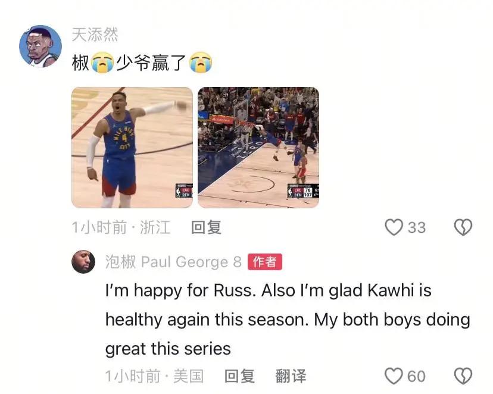493x394 pixels.
Task: Click the like count 60
Action: tap(416, 376)
